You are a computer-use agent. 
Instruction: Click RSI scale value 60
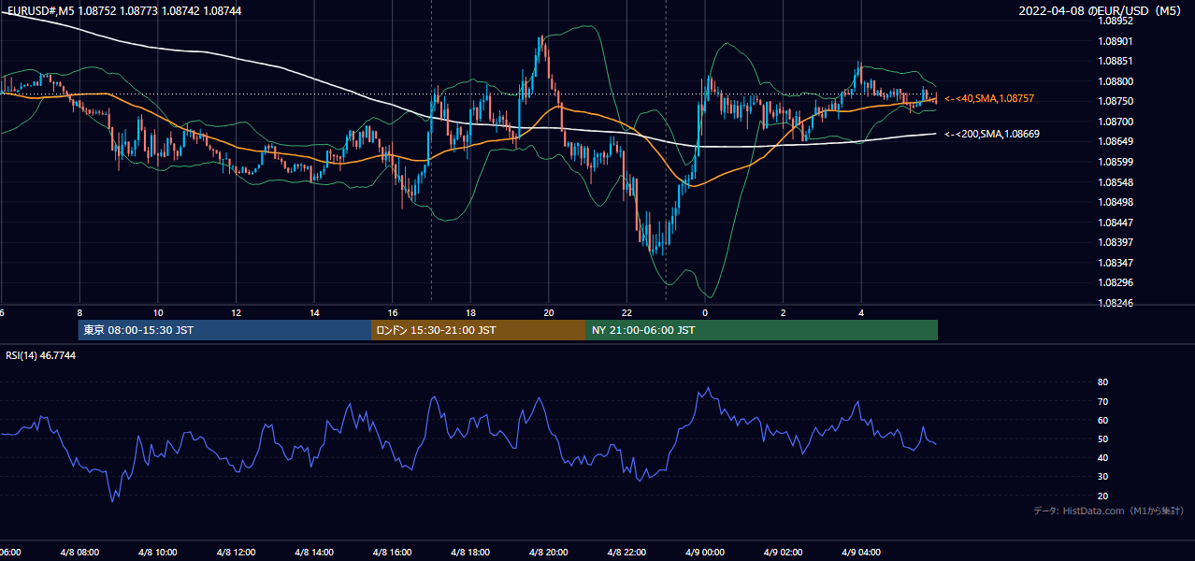(1103, 420)
